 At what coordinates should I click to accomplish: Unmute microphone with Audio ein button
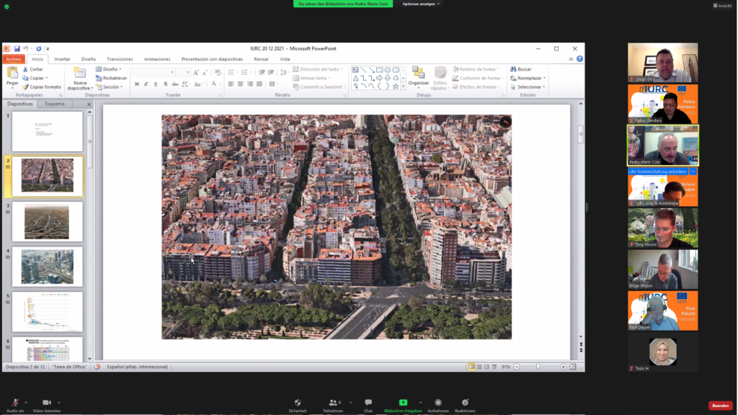point(15,403)
